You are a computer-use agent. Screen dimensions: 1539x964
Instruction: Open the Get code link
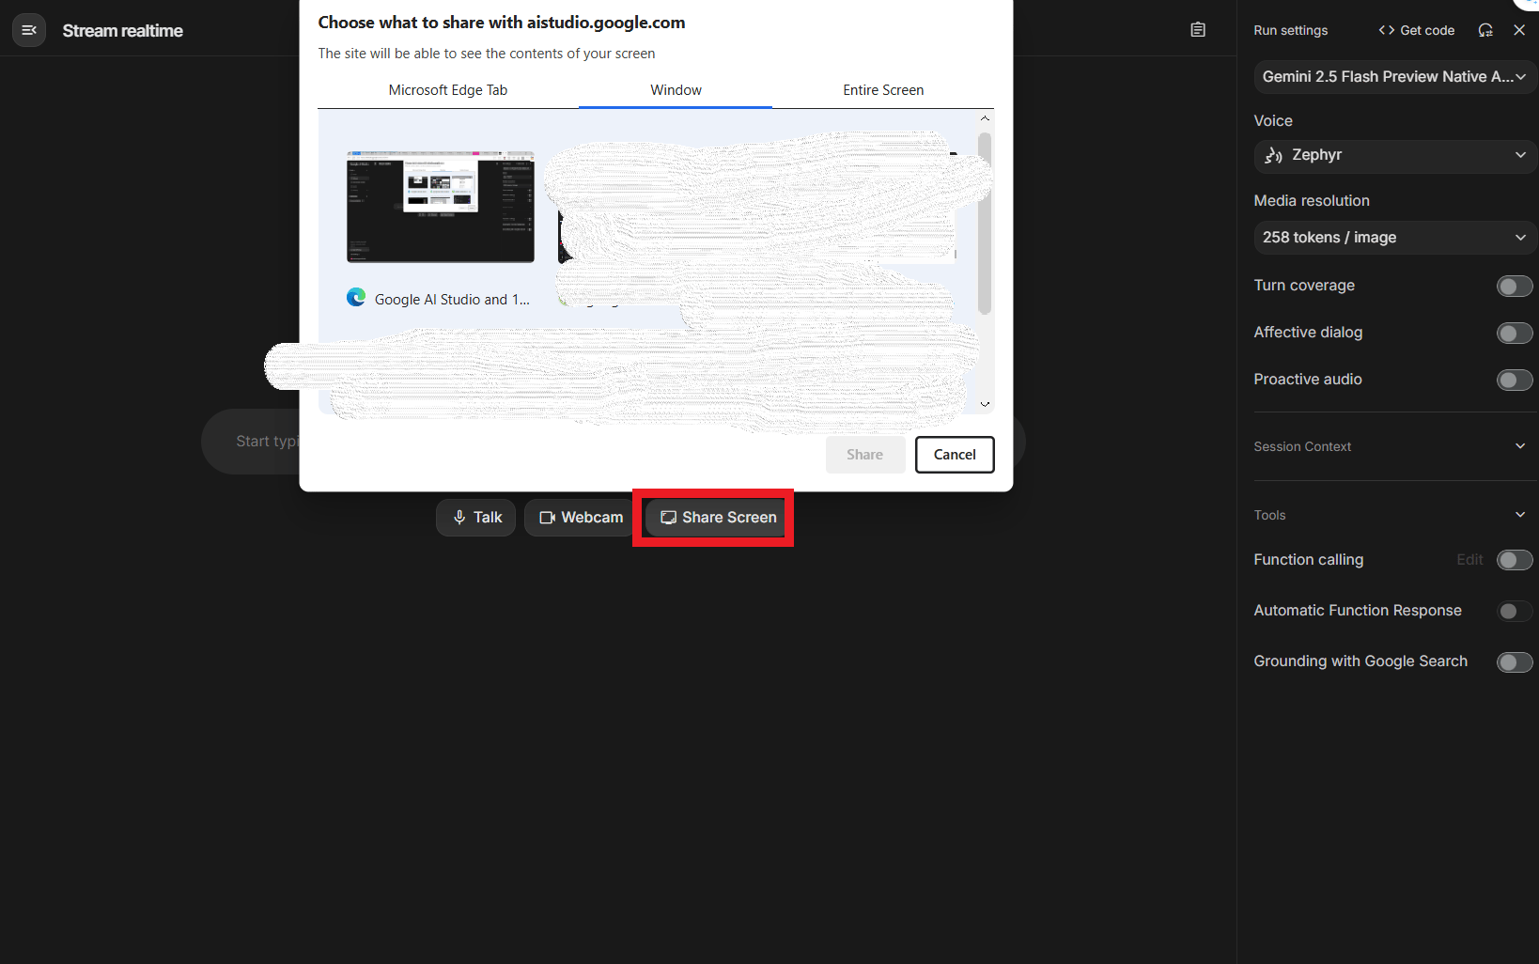(x=1417, y=30)
